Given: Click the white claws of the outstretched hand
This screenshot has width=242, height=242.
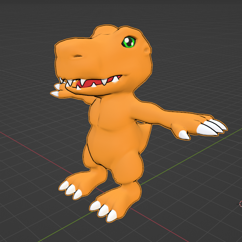Looking at the screenshot, I should point(214,127).
